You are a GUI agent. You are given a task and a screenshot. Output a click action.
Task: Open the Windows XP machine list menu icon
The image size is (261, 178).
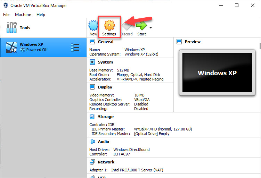(x=75, y=48)
